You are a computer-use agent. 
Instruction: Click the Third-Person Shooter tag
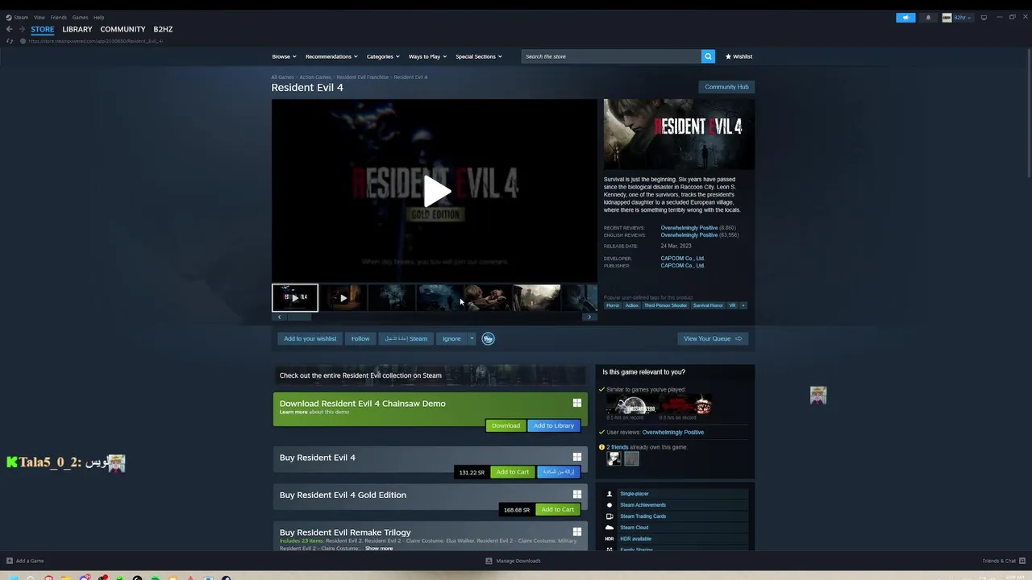[665, 305]
